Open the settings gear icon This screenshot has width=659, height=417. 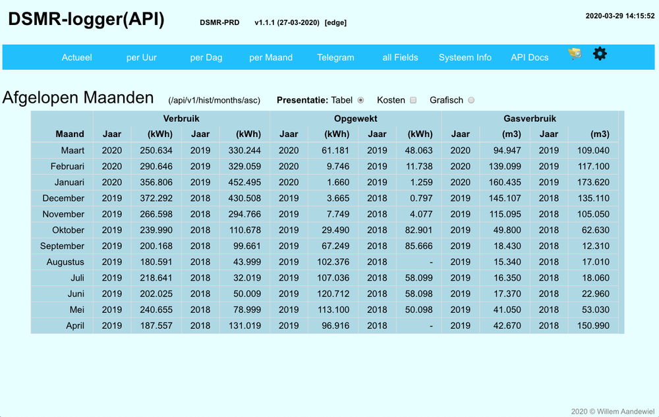pos(600,54)
